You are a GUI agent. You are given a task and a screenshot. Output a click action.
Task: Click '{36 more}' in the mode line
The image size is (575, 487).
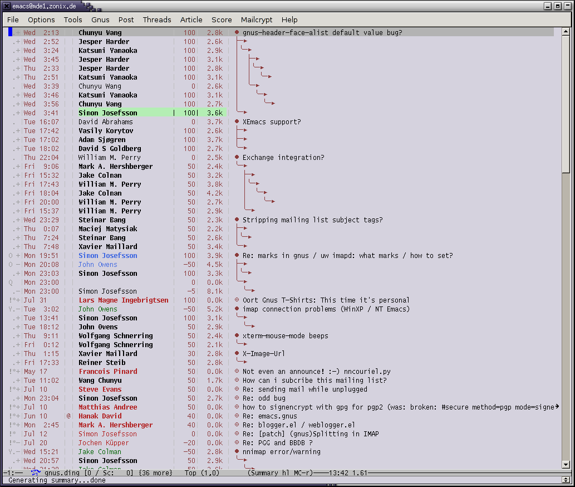click(x=155, y=473)
